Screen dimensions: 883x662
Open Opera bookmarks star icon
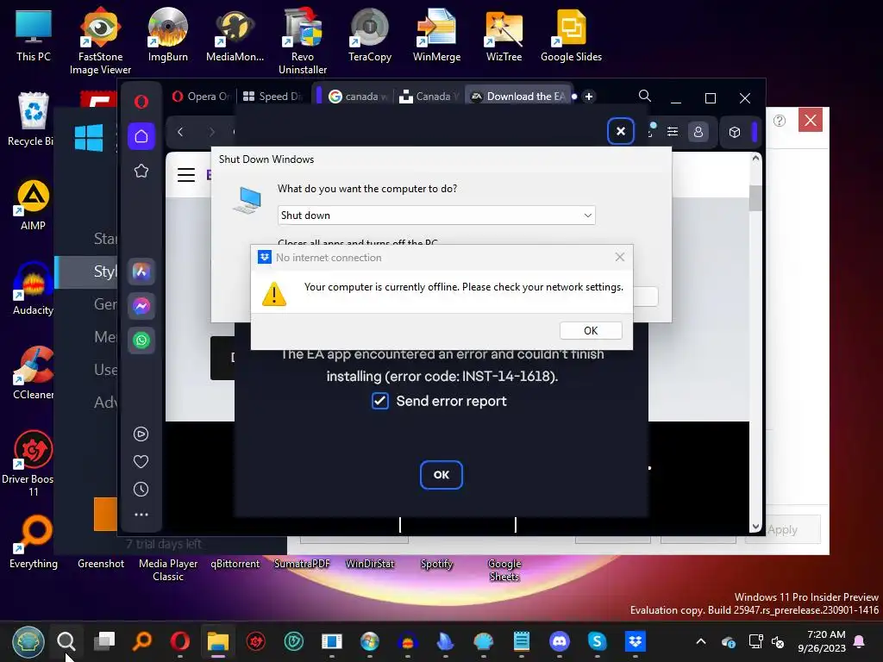point(141,171)
